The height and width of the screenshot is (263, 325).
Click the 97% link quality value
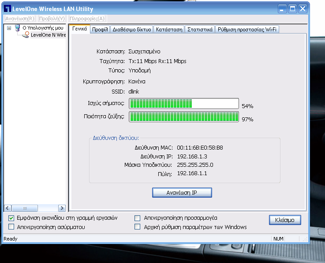click(x=247, y=119)
